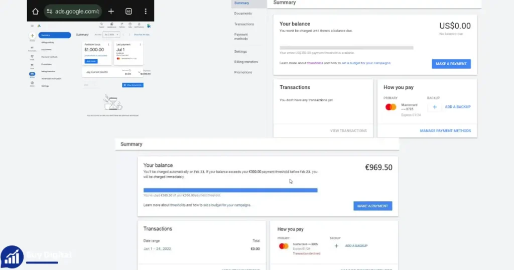
Task: Select the ads.google.com address bar
Action: tap(73, 12)
